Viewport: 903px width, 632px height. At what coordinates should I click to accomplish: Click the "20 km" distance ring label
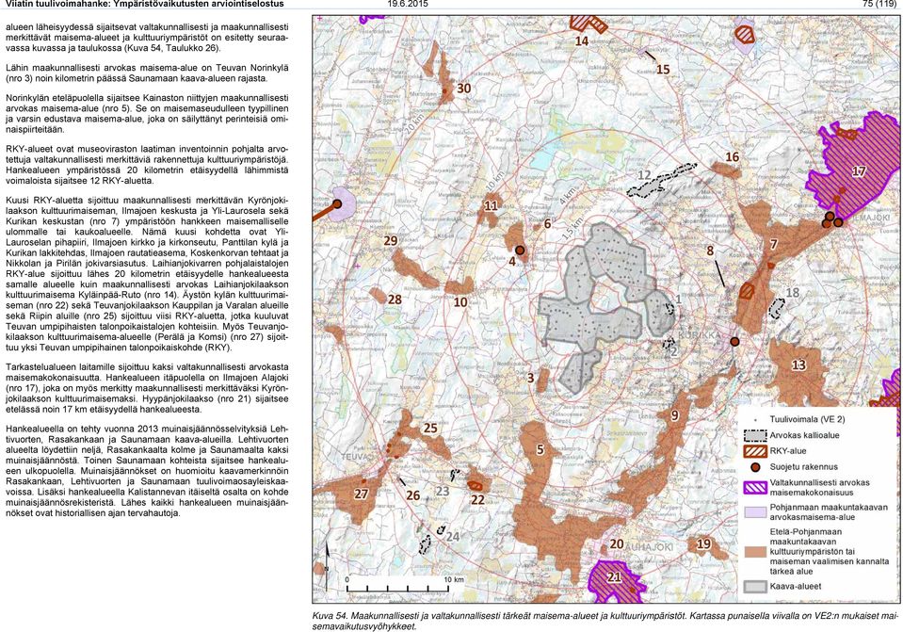[414, 124]
